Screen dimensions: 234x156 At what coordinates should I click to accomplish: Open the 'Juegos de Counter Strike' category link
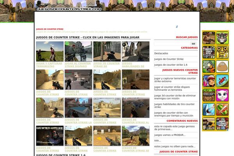169,59
